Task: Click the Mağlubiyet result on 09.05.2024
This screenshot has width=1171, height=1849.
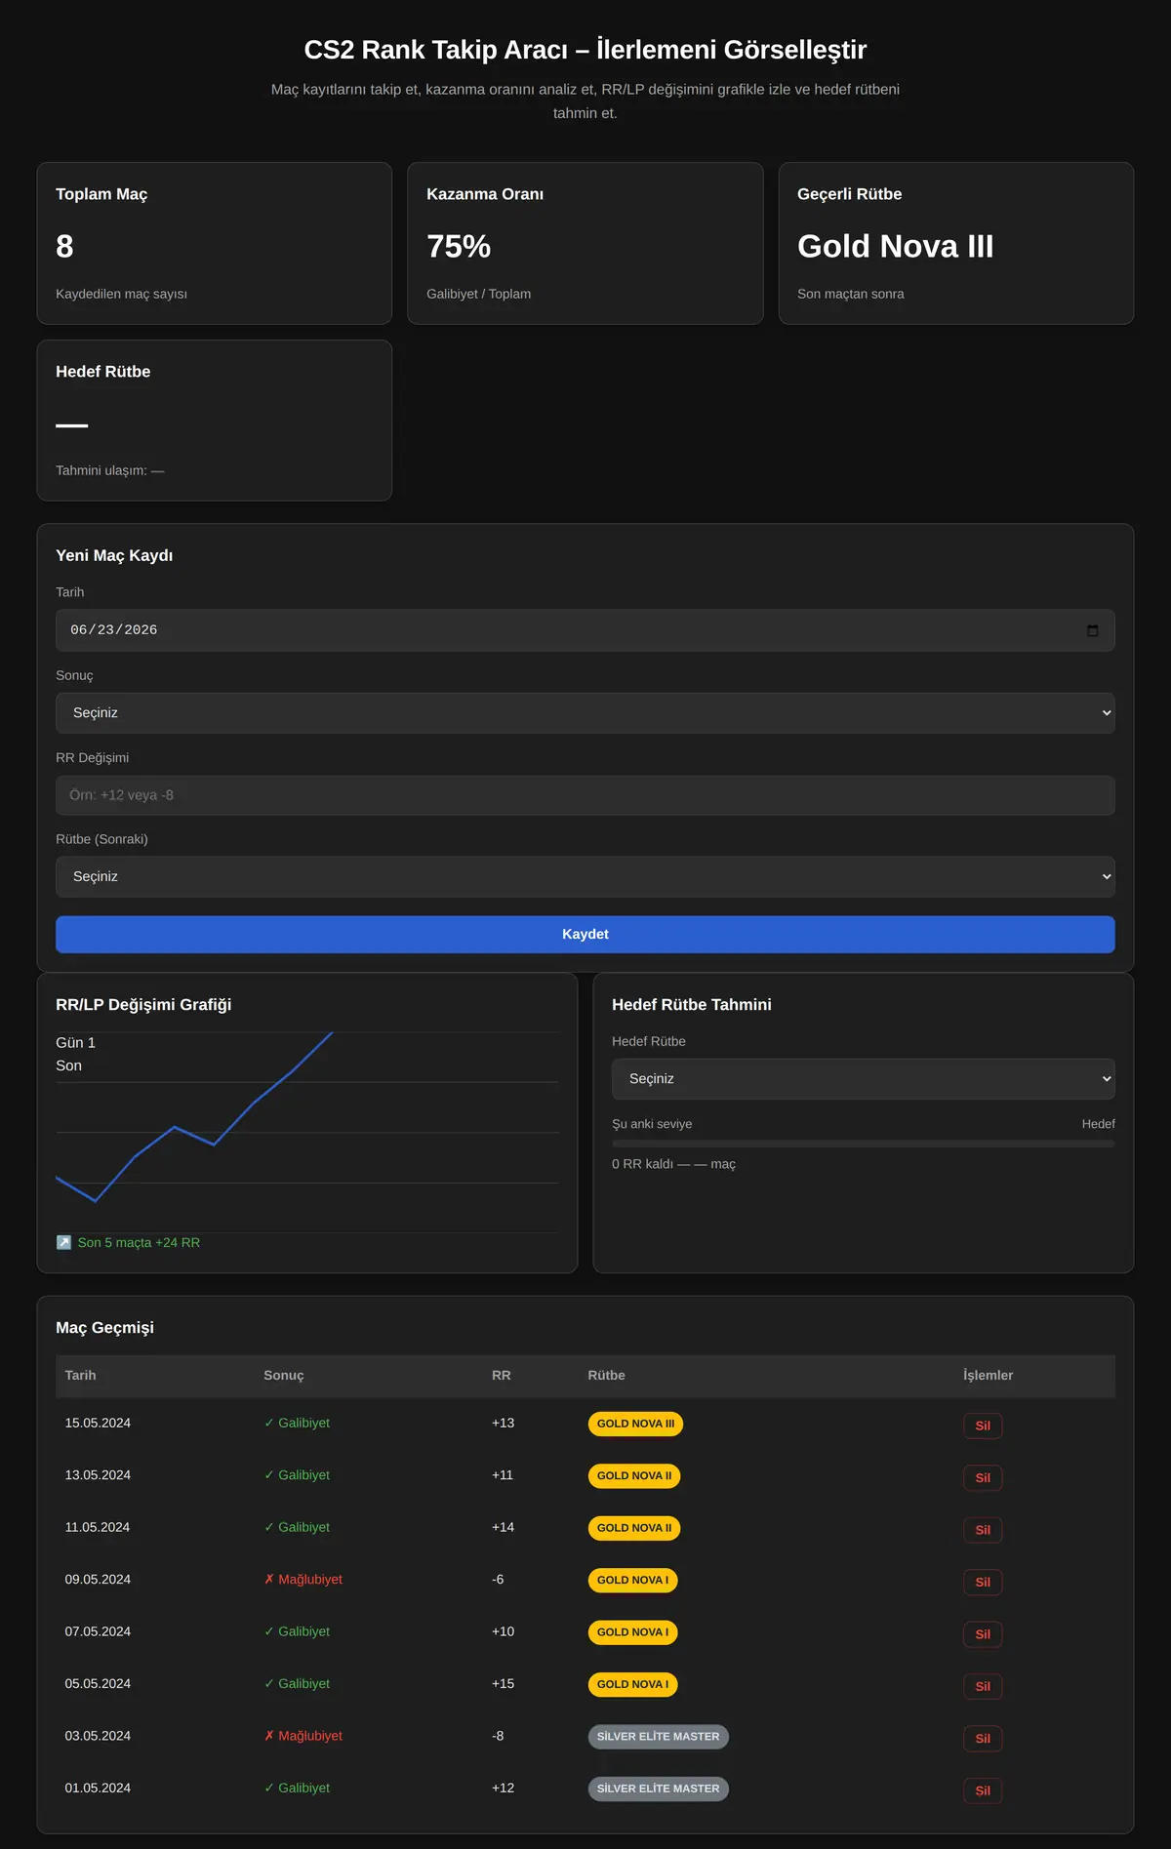Action: (303, 1580)
